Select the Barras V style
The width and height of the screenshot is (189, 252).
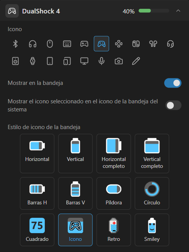point(76,193)
